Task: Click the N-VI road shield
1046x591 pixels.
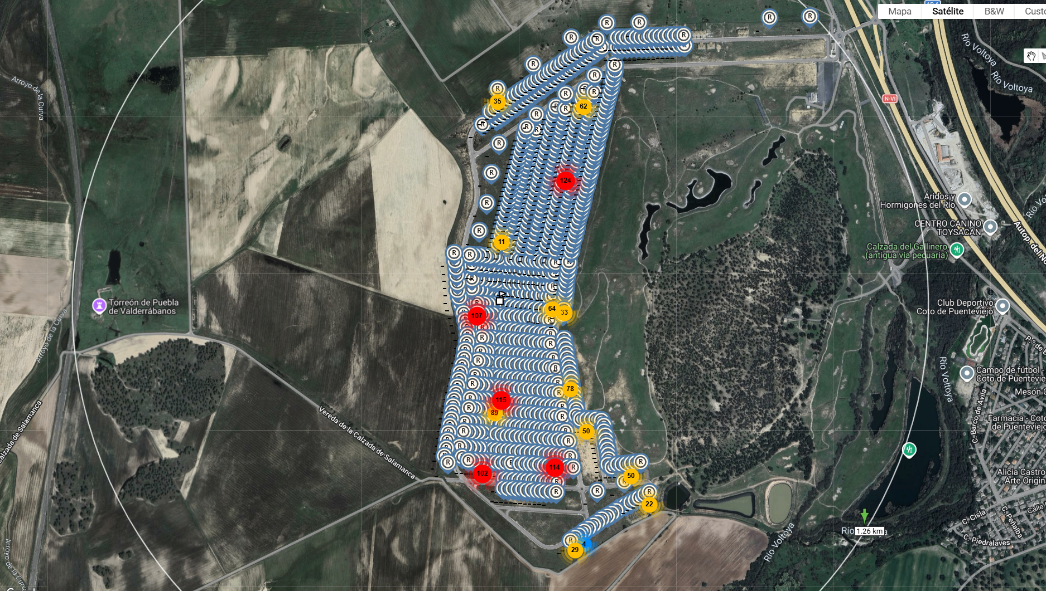Action: coord(890,99)
